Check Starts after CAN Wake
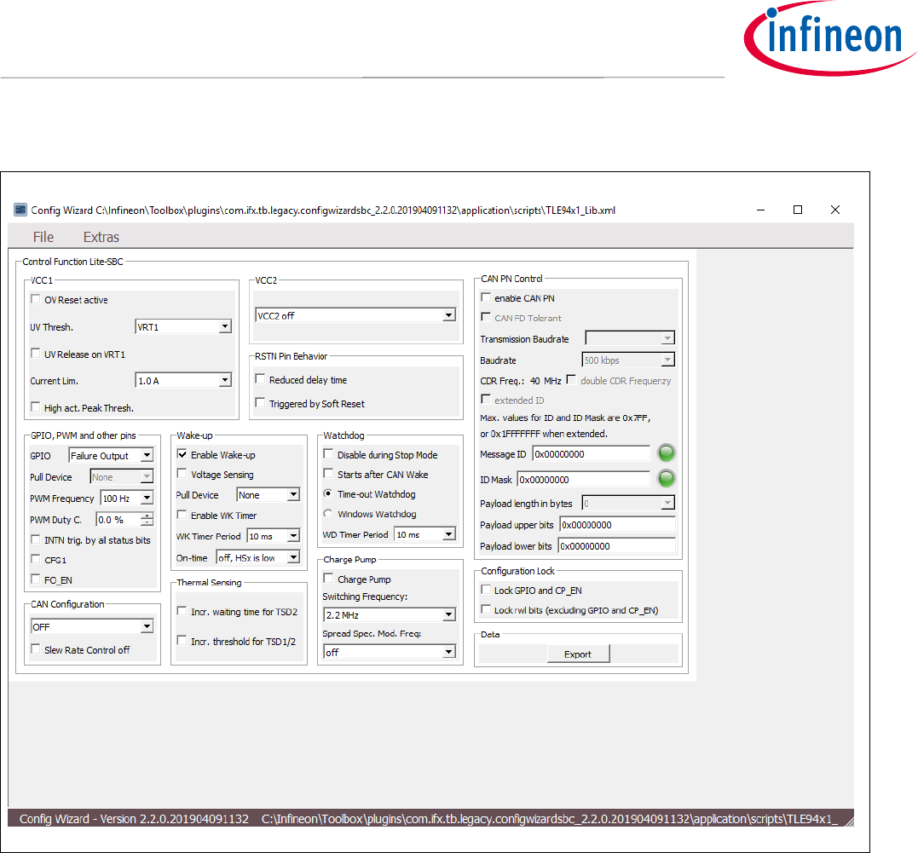Image resolution: width=918 pixels, height=853 pixels. point(328,474)
